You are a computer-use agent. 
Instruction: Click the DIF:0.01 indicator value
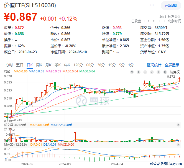[36, 145]
